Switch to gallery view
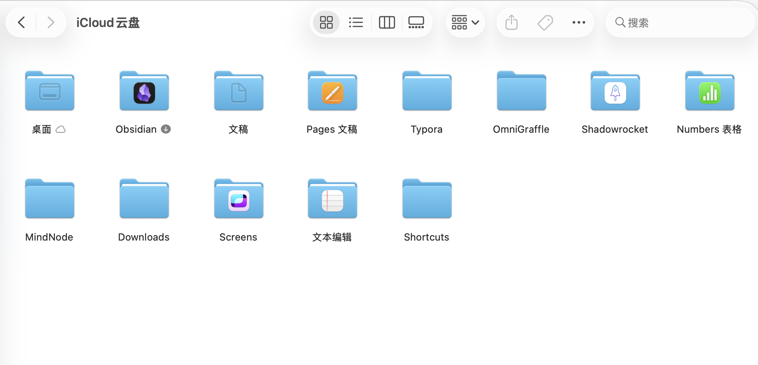 click(416, 22)
